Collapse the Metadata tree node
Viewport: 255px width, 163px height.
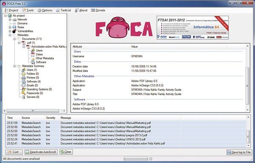point(10,35)
